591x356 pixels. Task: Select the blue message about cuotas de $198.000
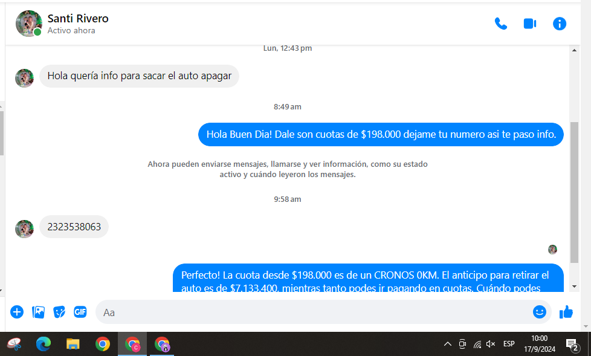381,134
